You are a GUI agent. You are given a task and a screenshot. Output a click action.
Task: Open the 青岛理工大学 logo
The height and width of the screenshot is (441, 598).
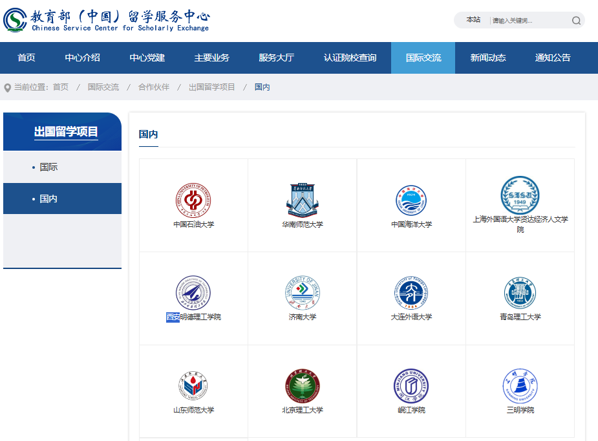(x=520, y=293)
